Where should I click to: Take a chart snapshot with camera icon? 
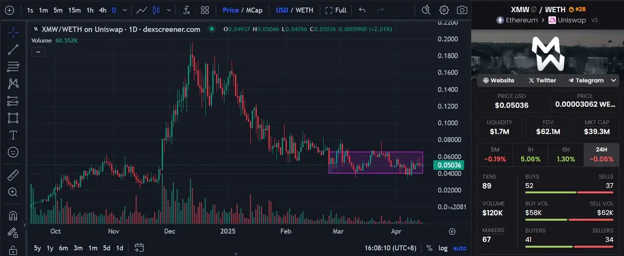click(x=462, y=10)
